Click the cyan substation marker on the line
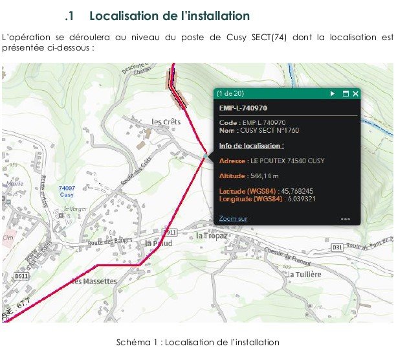Screen dimensions: 396x353 206,157
